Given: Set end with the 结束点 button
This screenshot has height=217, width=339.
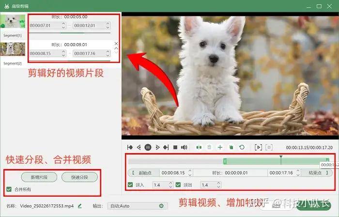Looking at the screenshot, I should [x=317, y=173].
